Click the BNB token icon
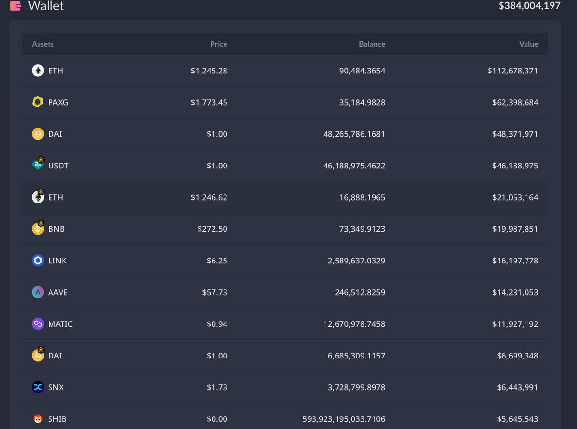The image size is (577, 429). coord(38,228)
